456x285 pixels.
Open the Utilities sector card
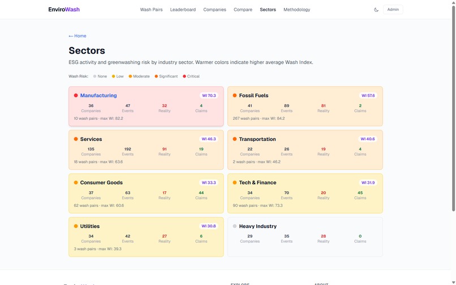coord(146,237)
